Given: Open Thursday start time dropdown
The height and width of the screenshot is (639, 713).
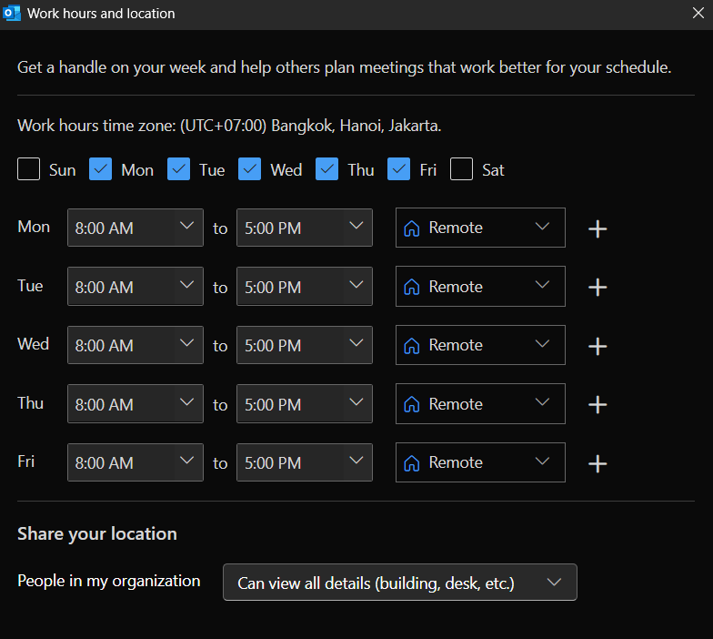Looking at the screenshot, I should click(x=136, y=404).
